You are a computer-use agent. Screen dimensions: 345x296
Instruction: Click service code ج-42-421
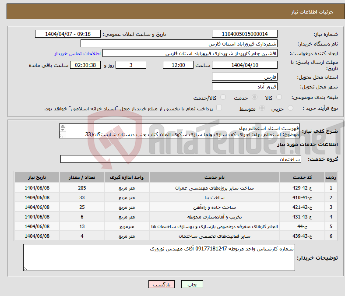pyautogui.click(x=303, y=207)
